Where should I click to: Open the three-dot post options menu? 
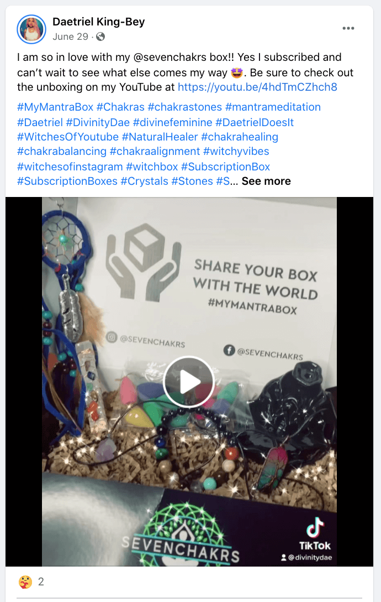tap(348, 28)
